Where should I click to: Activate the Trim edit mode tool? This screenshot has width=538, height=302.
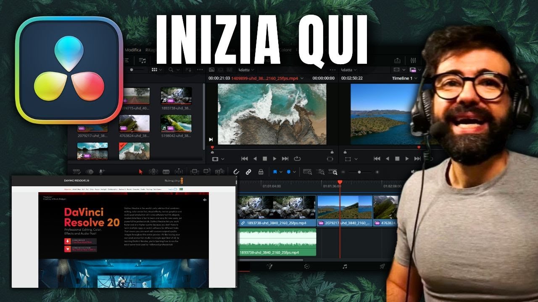pyautogui.click(x=153, y=172)
